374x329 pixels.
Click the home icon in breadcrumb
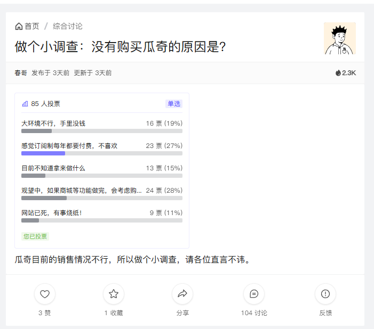click(19, 26)
